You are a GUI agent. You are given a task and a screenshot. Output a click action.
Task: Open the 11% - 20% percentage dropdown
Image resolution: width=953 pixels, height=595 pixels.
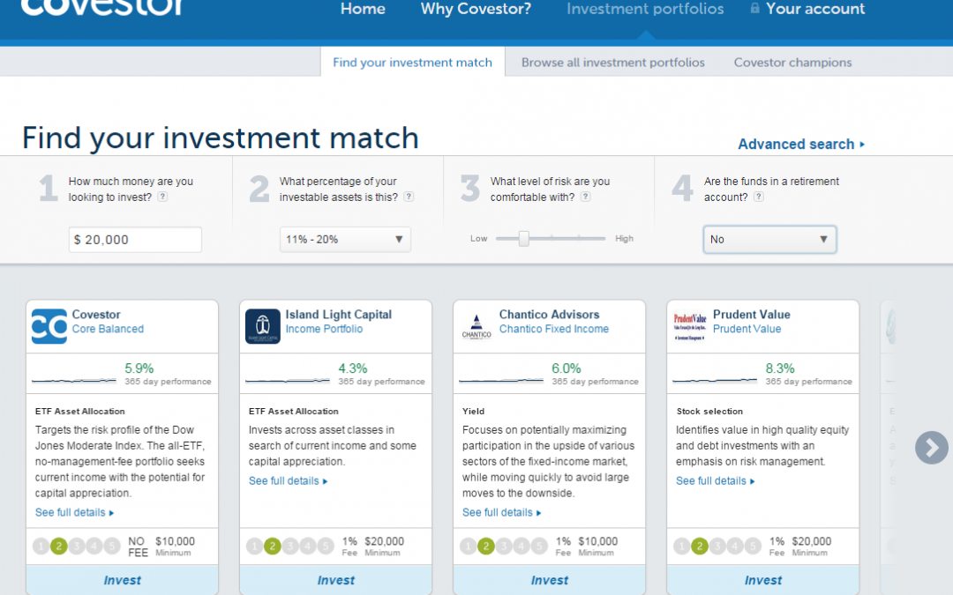(x=345, y=239)
